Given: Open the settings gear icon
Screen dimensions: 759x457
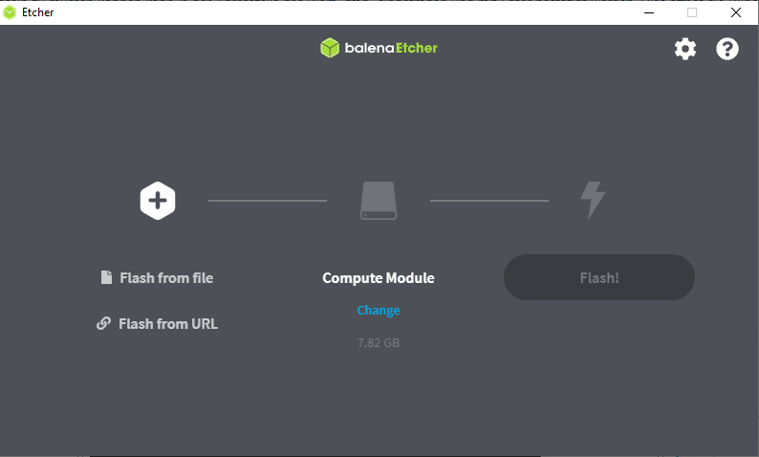Looking at the screenshot, I should coord(685,49).
